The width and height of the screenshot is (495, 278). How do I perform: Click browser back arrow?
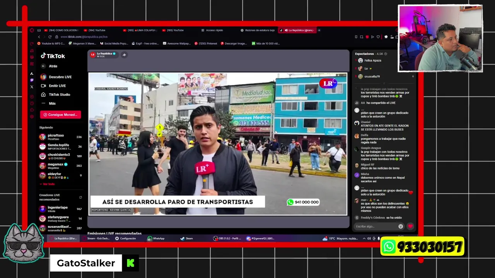pos(39,37)
